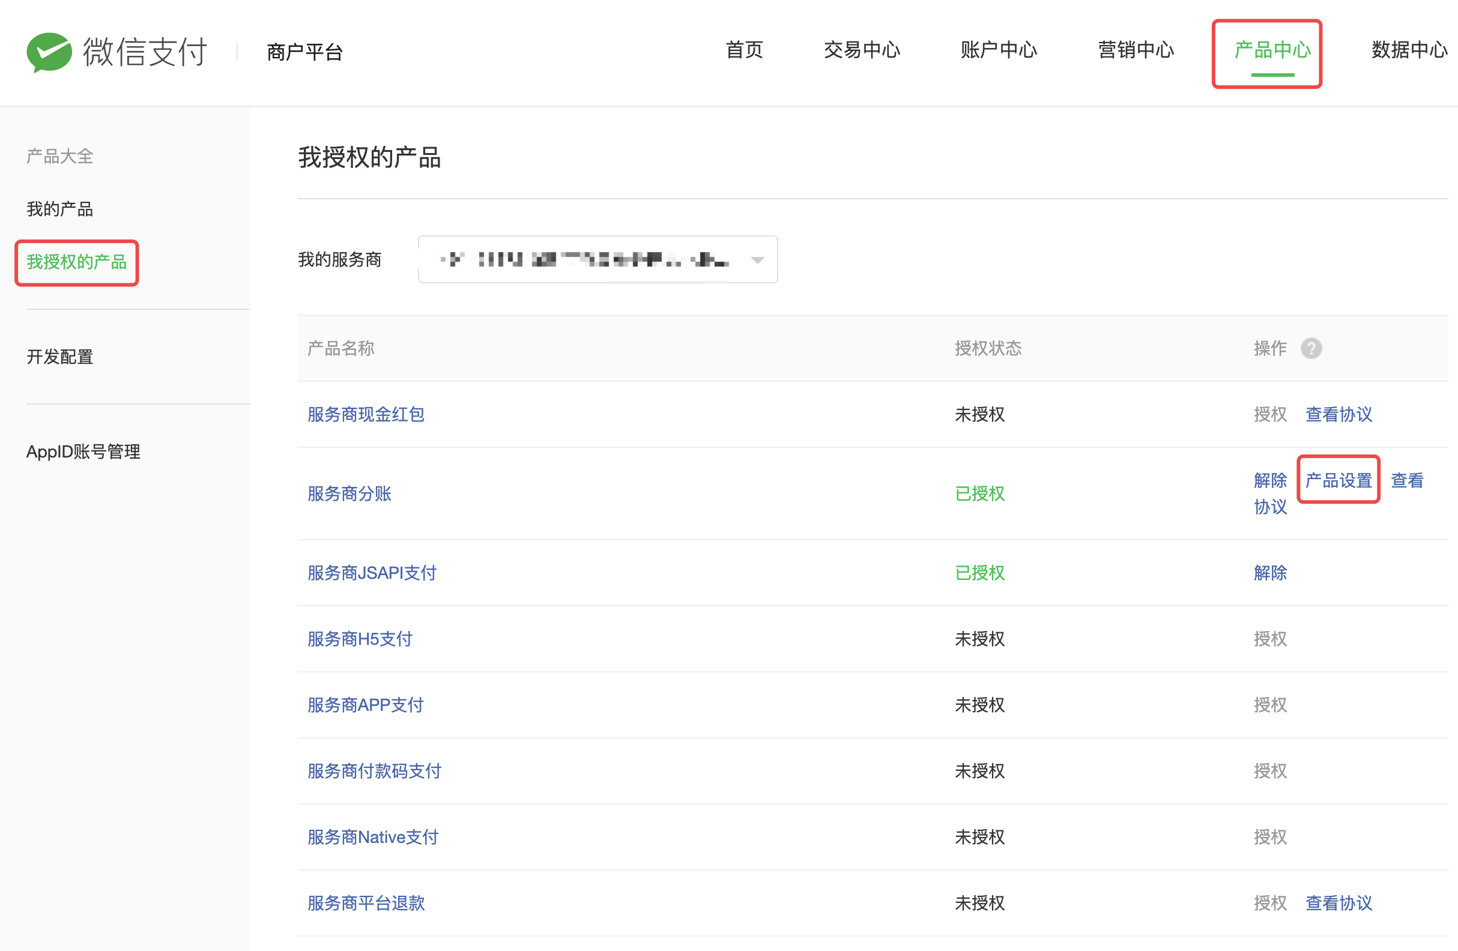Image resolution: width=1458 pixels, height=951 pixels.
Task: Click 授权 for 服务商平台退款
Action: (1270, 904)
